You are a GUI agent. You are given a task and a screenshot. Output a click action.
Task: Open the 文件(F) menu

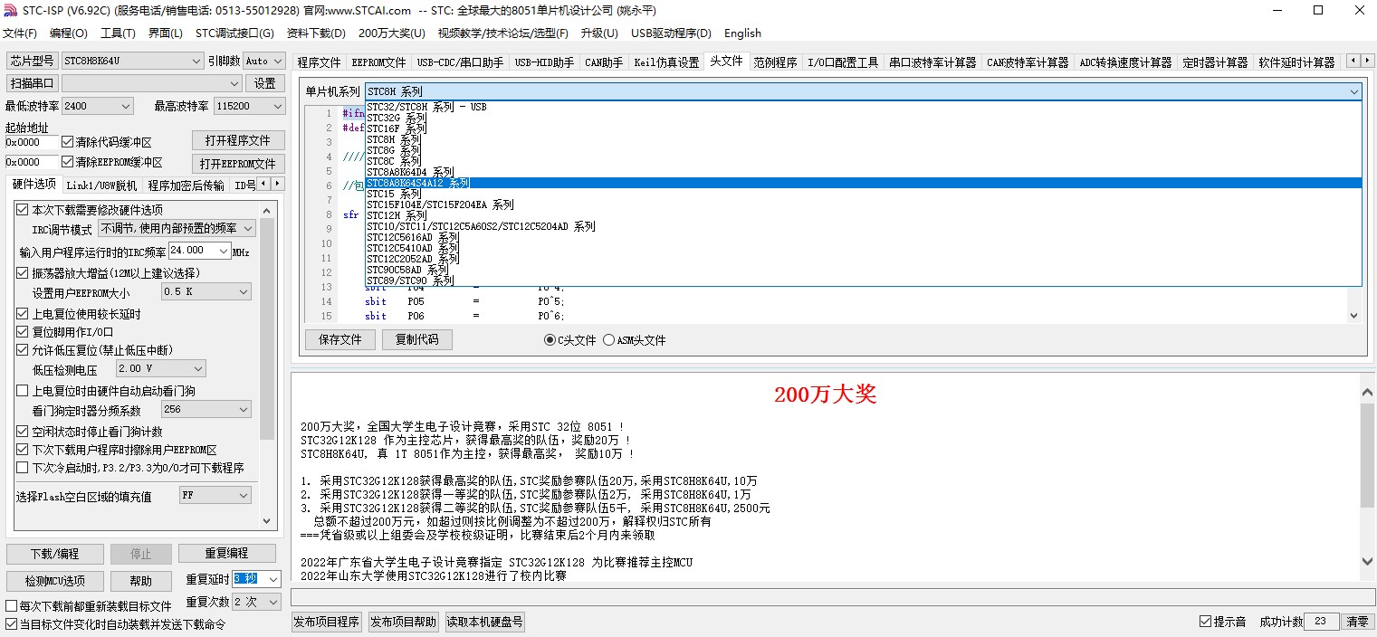pos(20,33)
